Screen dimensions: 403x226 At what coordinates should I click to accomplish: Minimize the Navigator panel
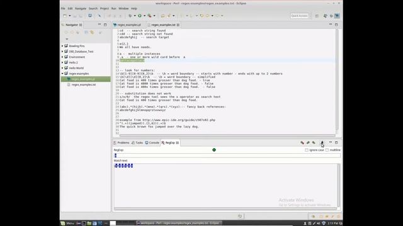pyautogui.click(x=99, y=24)
